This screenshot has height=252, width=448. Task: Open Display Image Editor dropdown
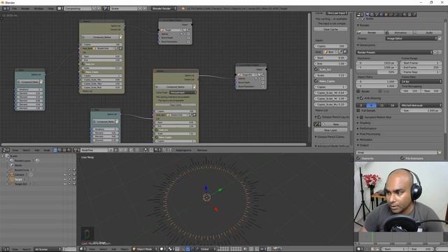pos(412,38)
